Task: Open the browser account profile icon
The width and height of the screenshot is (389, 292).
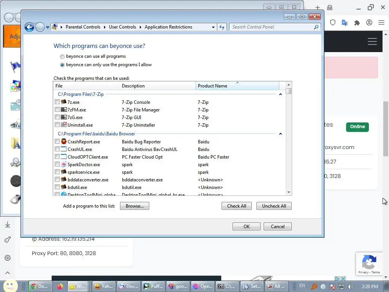Action: click(369, 22)
